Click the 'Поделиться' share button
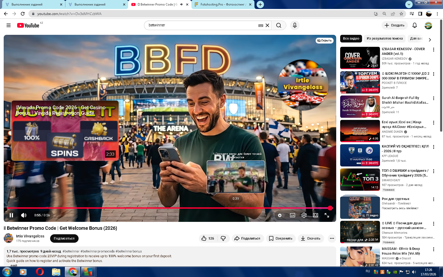The width and height of the screenshot is (443, 277). click(247, 238)
